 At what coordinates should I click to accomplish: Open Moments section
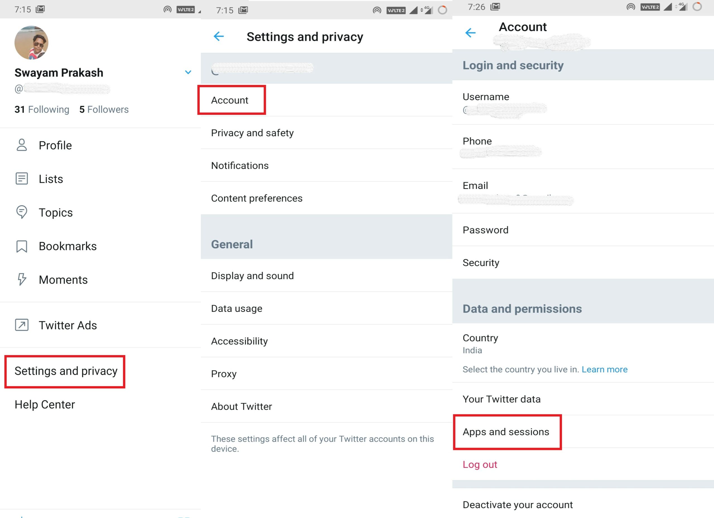[x=62, y=279]
